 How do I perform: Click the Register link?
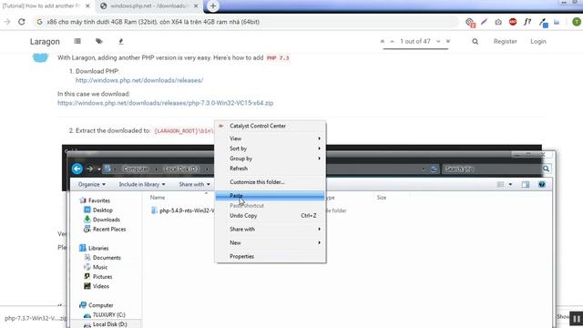[x=505, y=41]
